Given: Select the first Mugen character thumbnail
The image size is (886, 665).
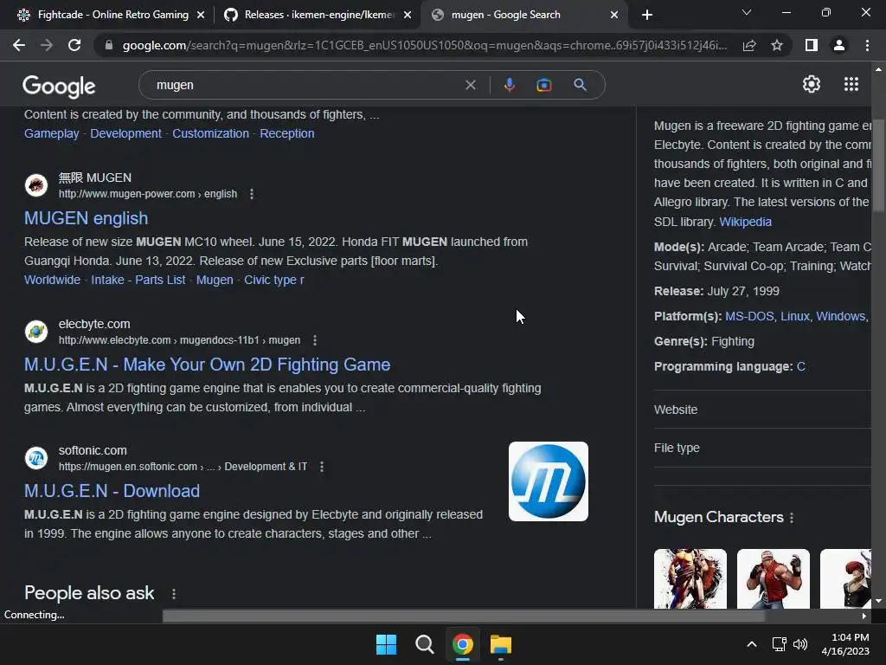Looking at the screenshot, I should coord(690,578).
